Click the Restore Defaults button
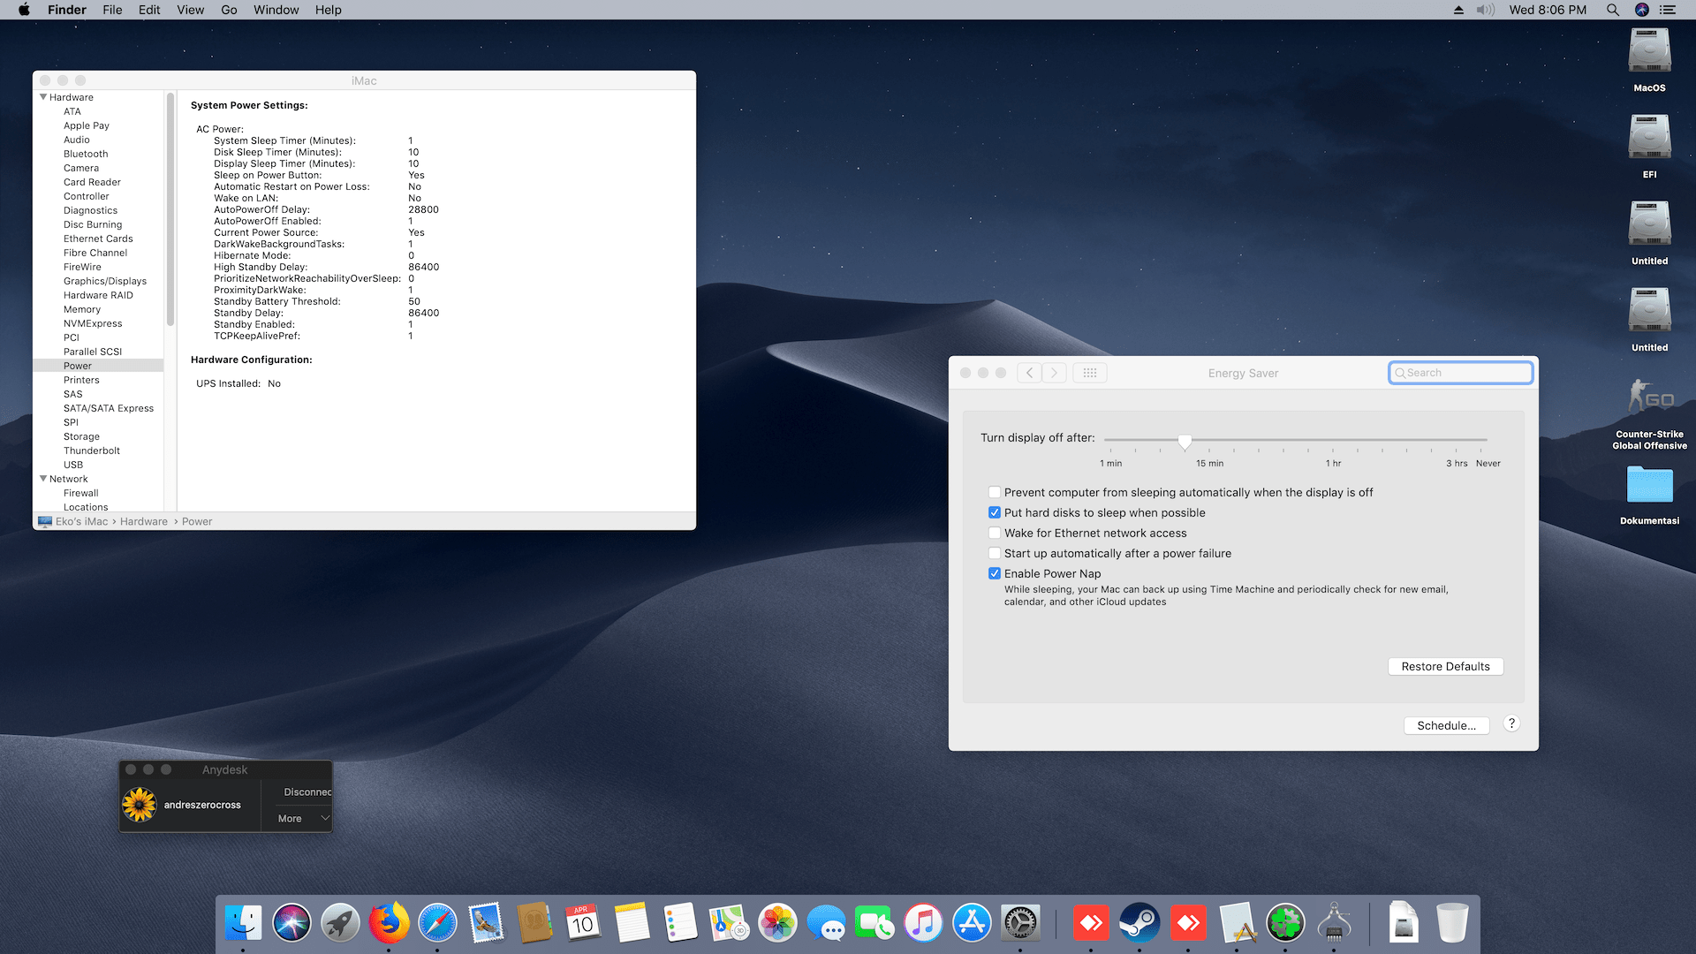This screenshot has height=954, width=1696. [x=1445, y=666]
